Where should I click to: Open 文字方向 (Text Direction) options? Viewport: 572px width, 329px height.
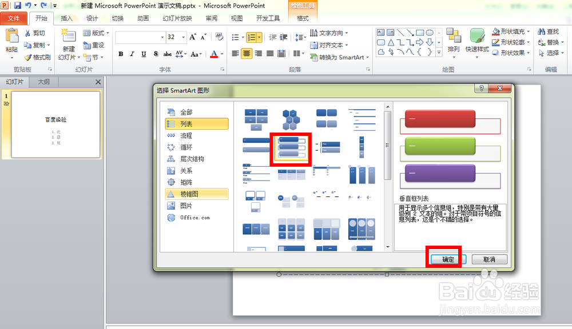coord(330,33)
